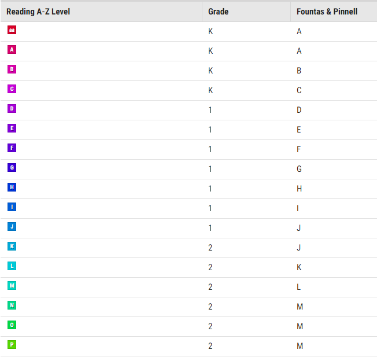Click the light green level P badge
This screenshot has width=377, height=357.
[12, 345]
